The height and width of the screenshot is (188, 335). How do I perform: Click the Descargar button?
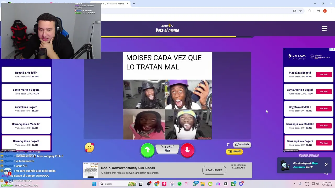coord(242,144)
